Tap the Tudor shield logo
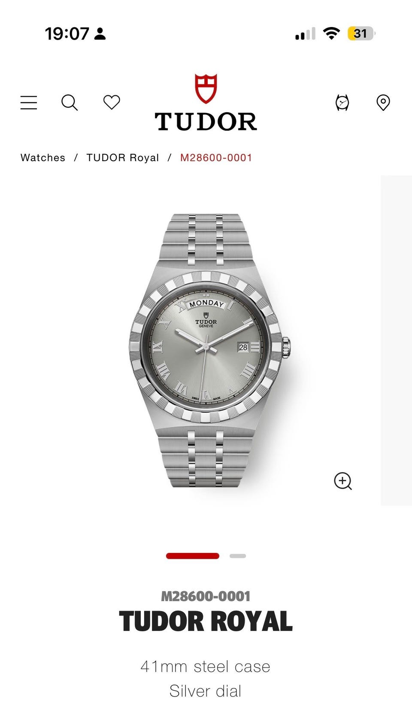Image resolution: width=412 pixels, height=712 pixels. (x=206, y=89)
